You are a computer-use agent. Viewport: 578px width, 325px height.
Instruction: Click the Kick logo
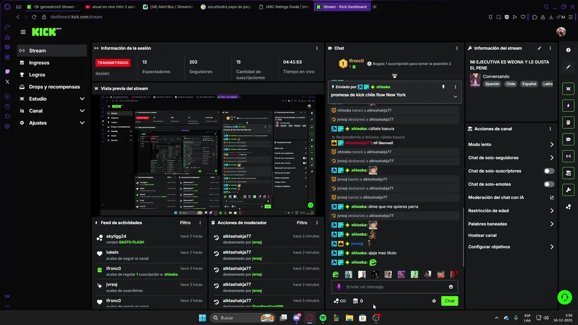click(x=47, y=32)
